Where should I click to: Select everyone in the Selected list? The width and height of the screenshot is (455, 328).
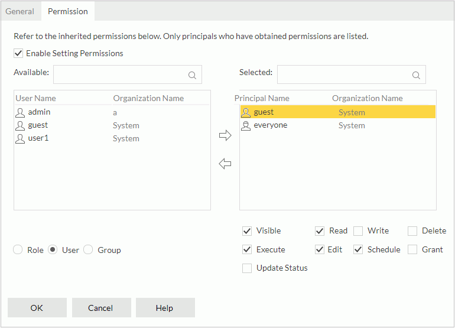[338, 125]
